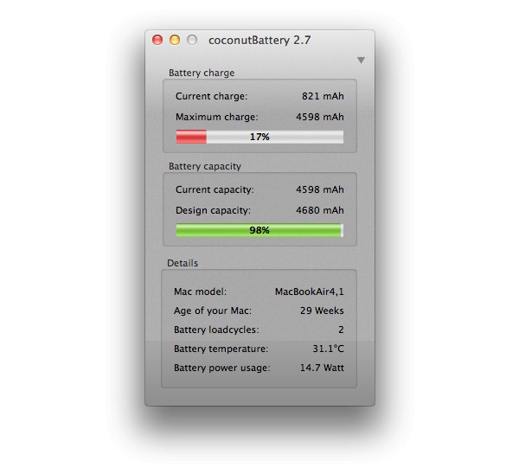The width and height of the screenshot is (519, 474).
Task: Click the loadcycles value 2
Action: click(x=342, y=330)
